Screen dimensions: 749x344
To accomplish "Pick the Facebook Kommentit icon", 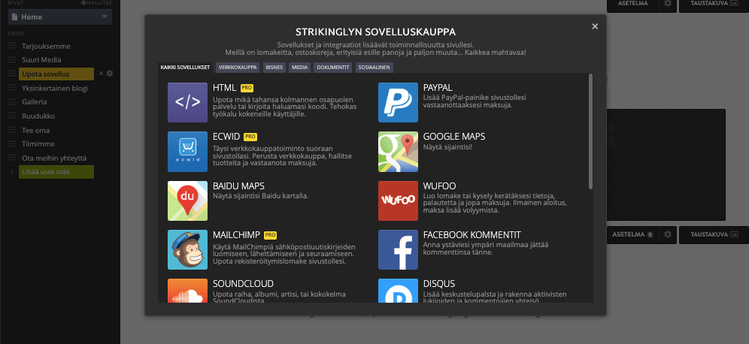I will pos(398,250).
